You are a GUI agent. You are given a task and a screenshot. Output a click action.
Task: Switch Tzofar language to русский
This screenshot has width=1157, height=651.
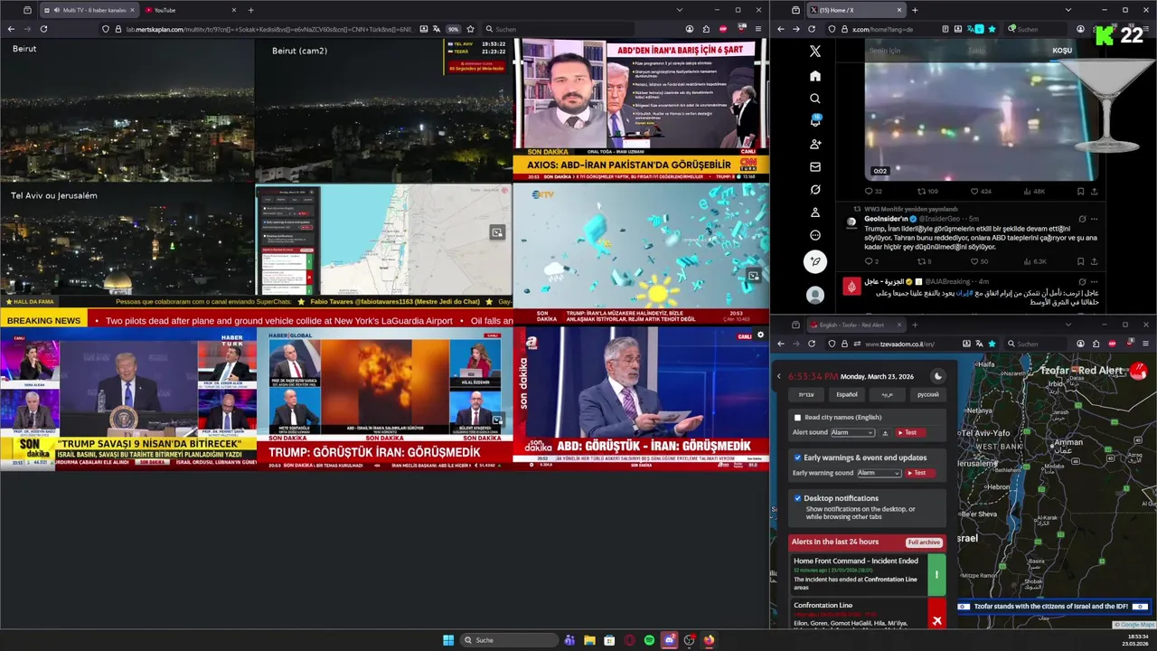pyautogui.click(x=927, y=394)
